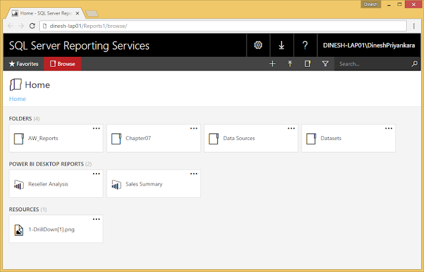Select the Home - SQL Server browser tab

[x=46, y=13]
